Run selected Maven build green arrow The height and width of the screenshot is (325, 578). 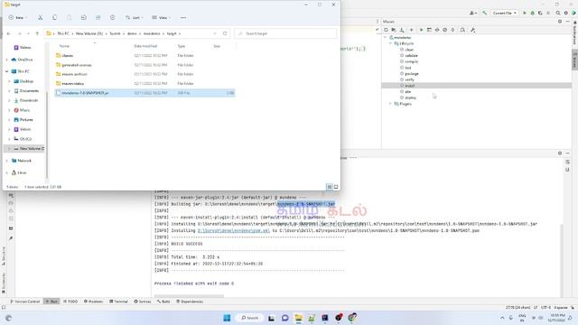[422, 30]
